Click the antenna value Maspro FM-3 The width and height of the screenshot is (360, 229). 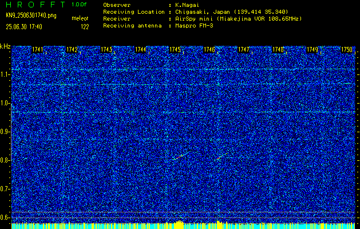click(194, 26)
